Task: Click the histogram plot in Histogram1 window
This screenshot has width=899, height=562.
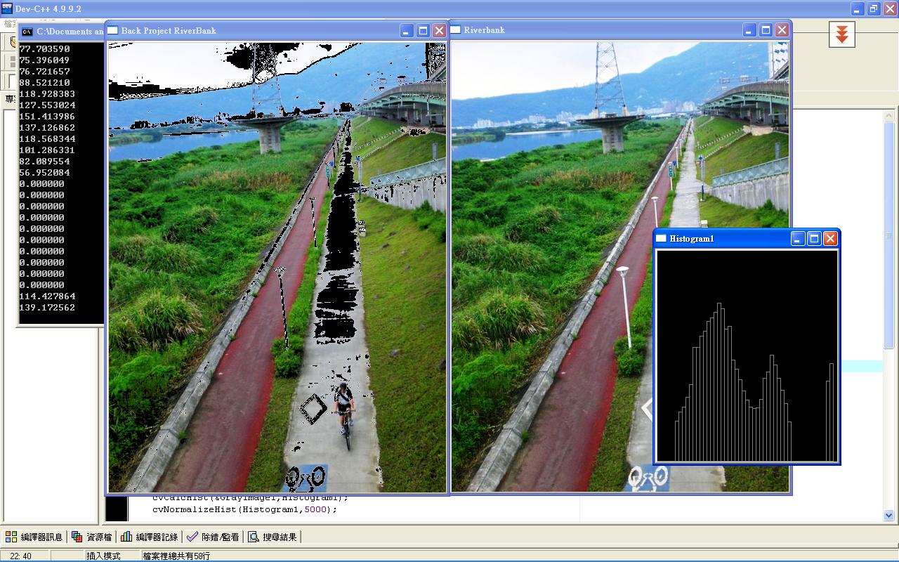Action: pyautogui.click(x=747, y=356)
